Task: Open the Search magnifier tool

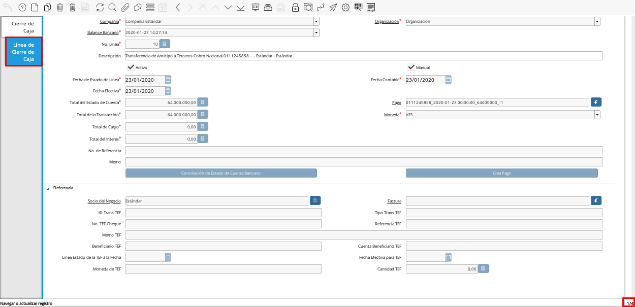Action: click(112, 7)
